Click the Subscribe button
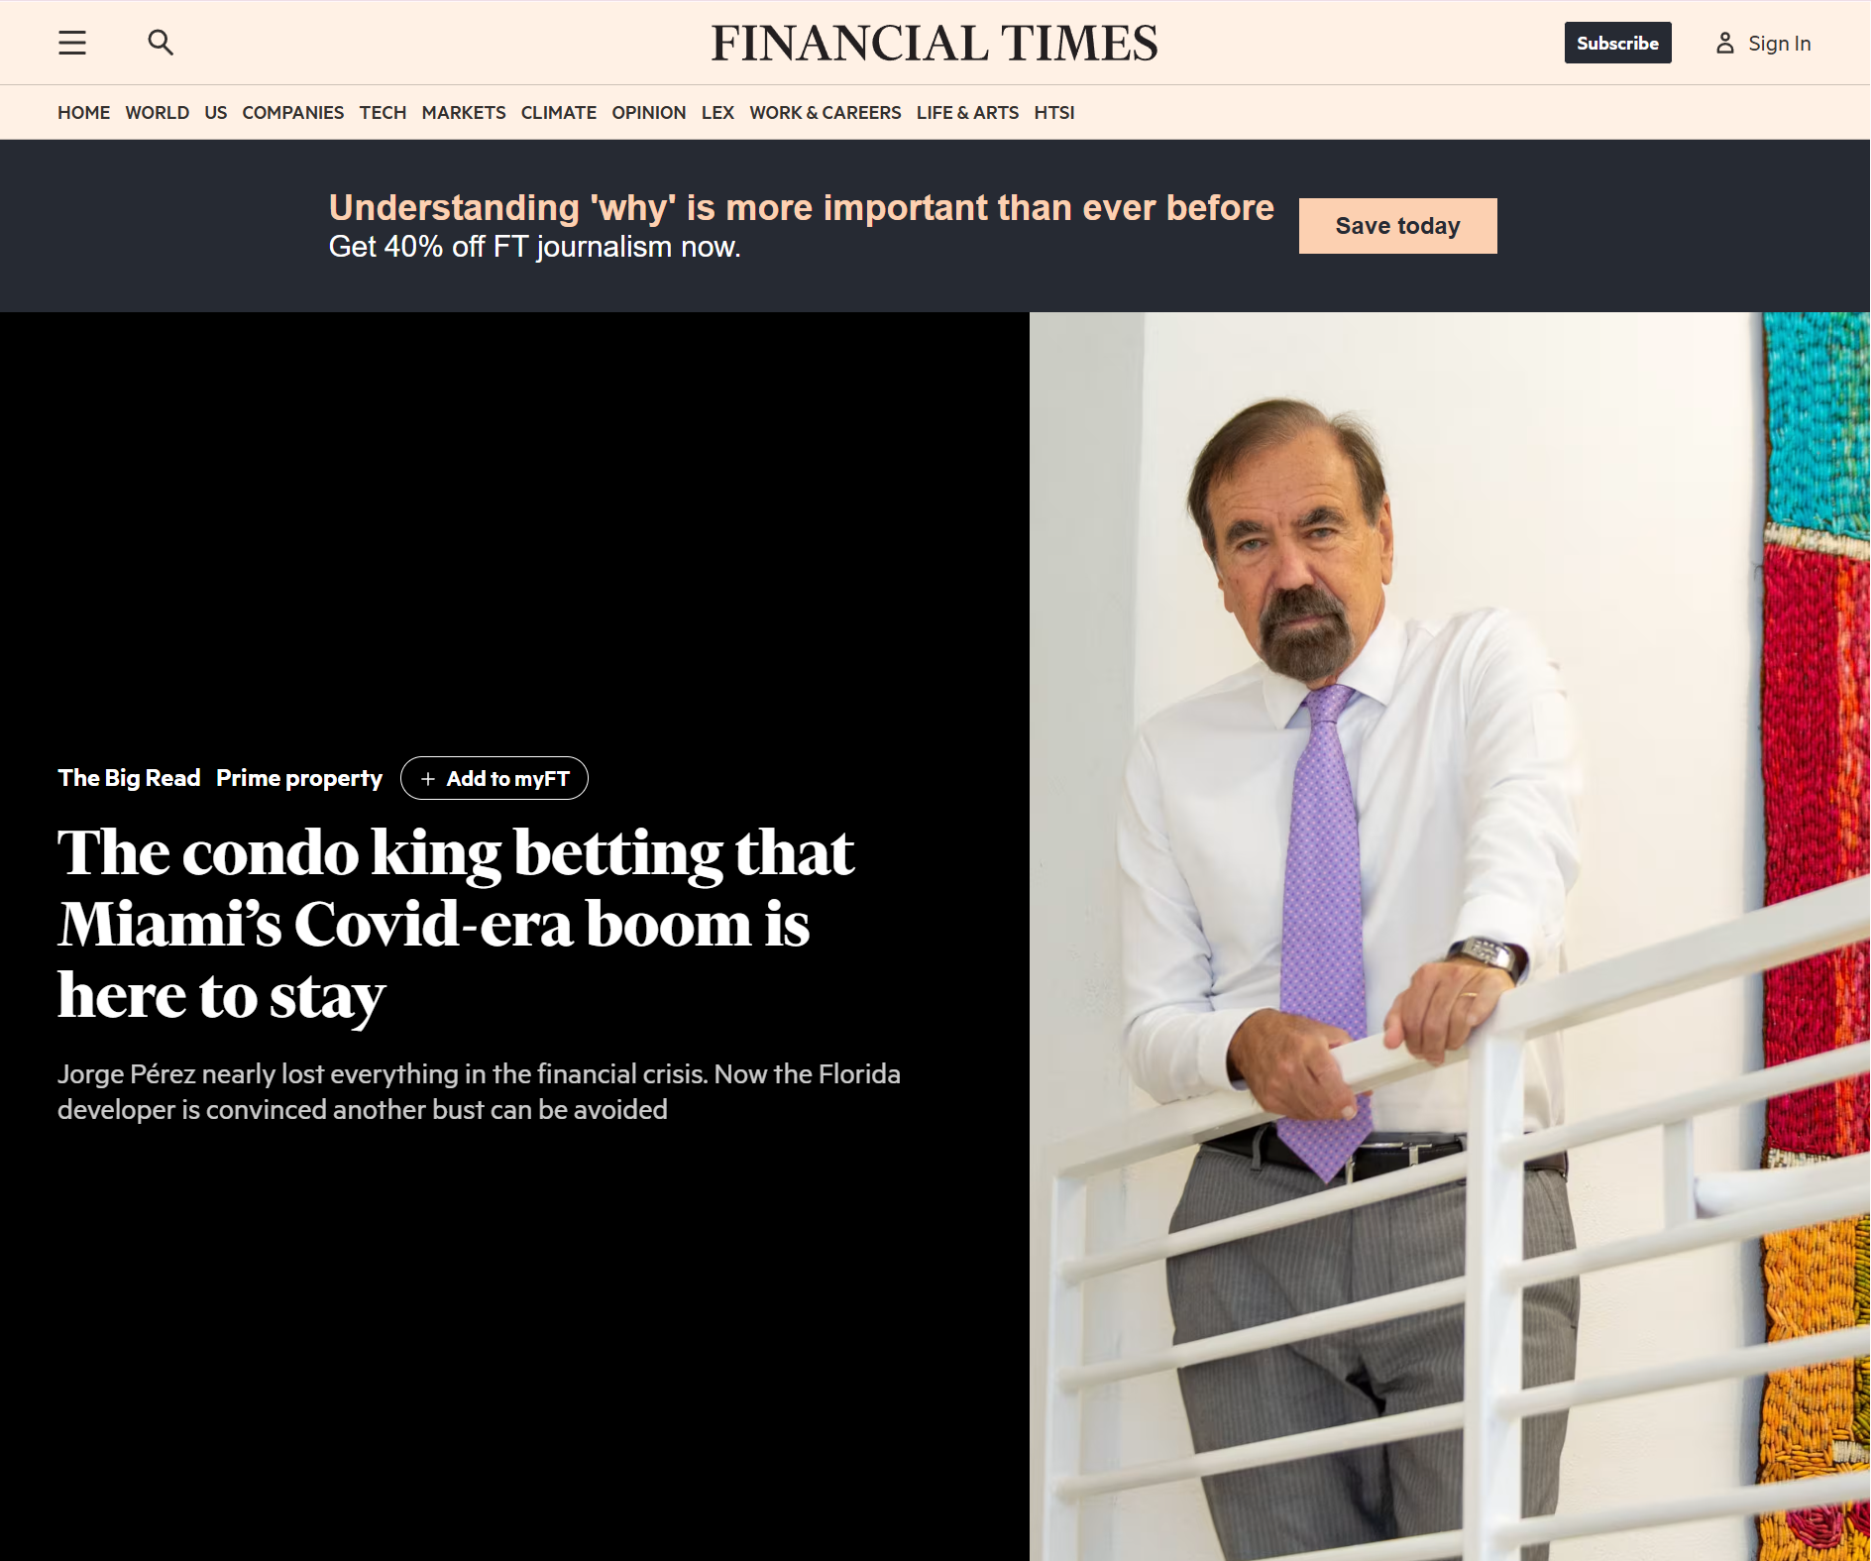 click(x=1617, y=44)
